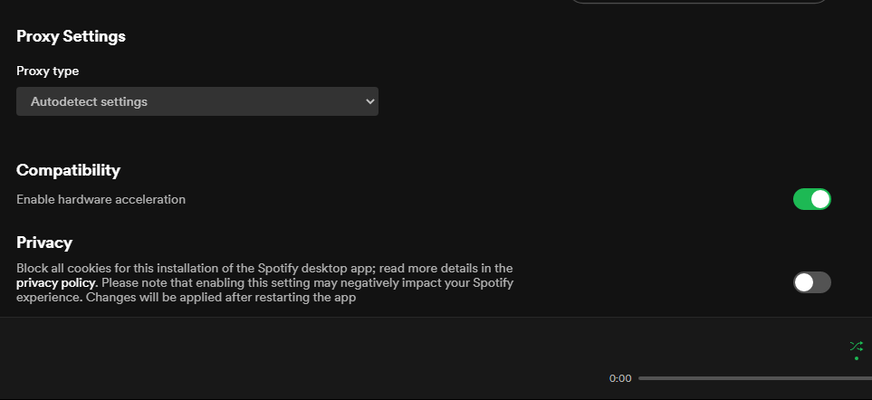This screenshot has width=872, height=400.
Task: Click the Privacy section heading
Action: 44,243
